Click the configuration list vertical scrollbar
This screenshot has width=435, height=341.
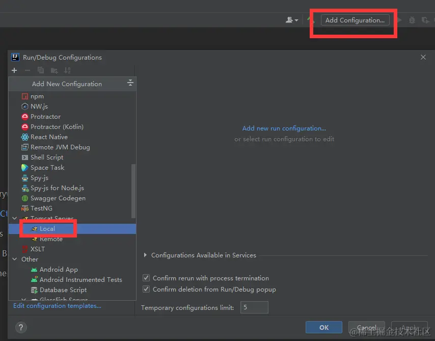pos(133,191)
